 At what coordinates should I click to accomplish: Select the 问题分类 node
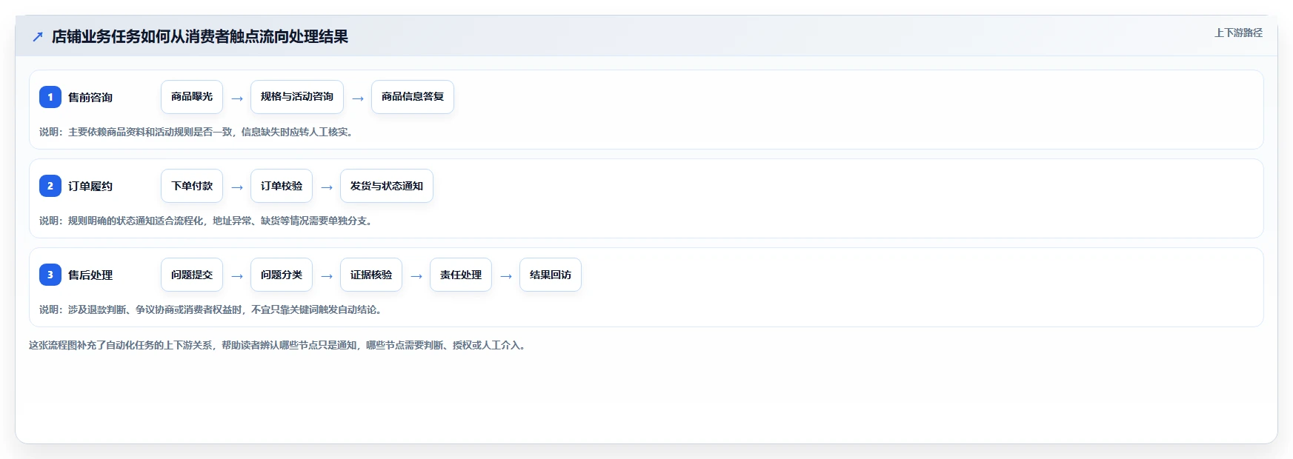(282, 275)
